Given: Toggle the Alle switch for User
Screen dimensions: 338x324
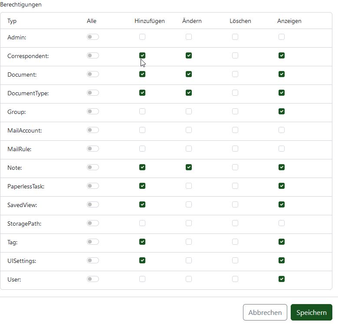Looking at the screenshot, I should (93, 279).
